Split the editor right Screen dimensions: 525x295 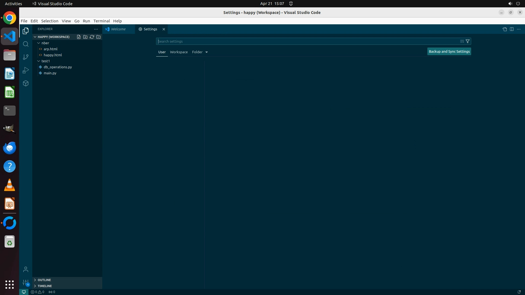point(512,29)
